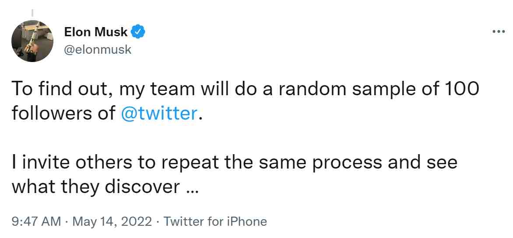513x238 pixels.
Task: Click the thread connector line above the avatar
Action: (x=32, y=13)
